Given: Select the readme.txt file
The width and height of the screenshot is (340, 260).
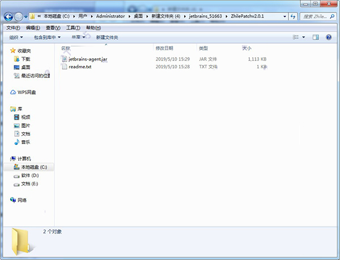Looking at the screenshot, I should 80,67.
